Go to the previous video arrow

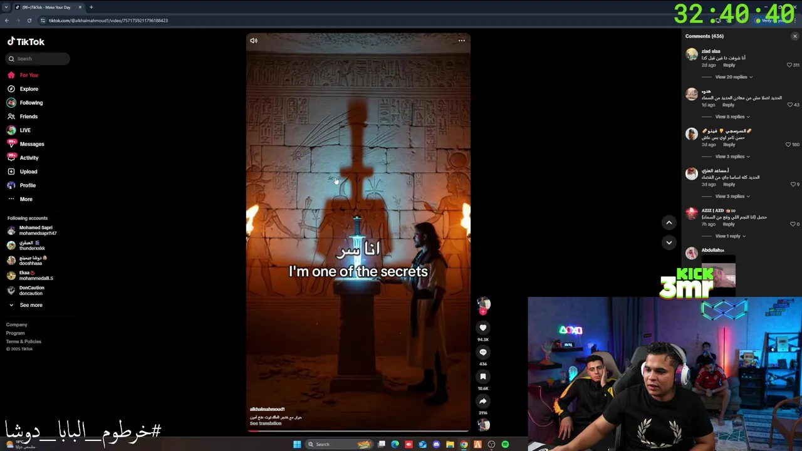click(x=669, y=222)
